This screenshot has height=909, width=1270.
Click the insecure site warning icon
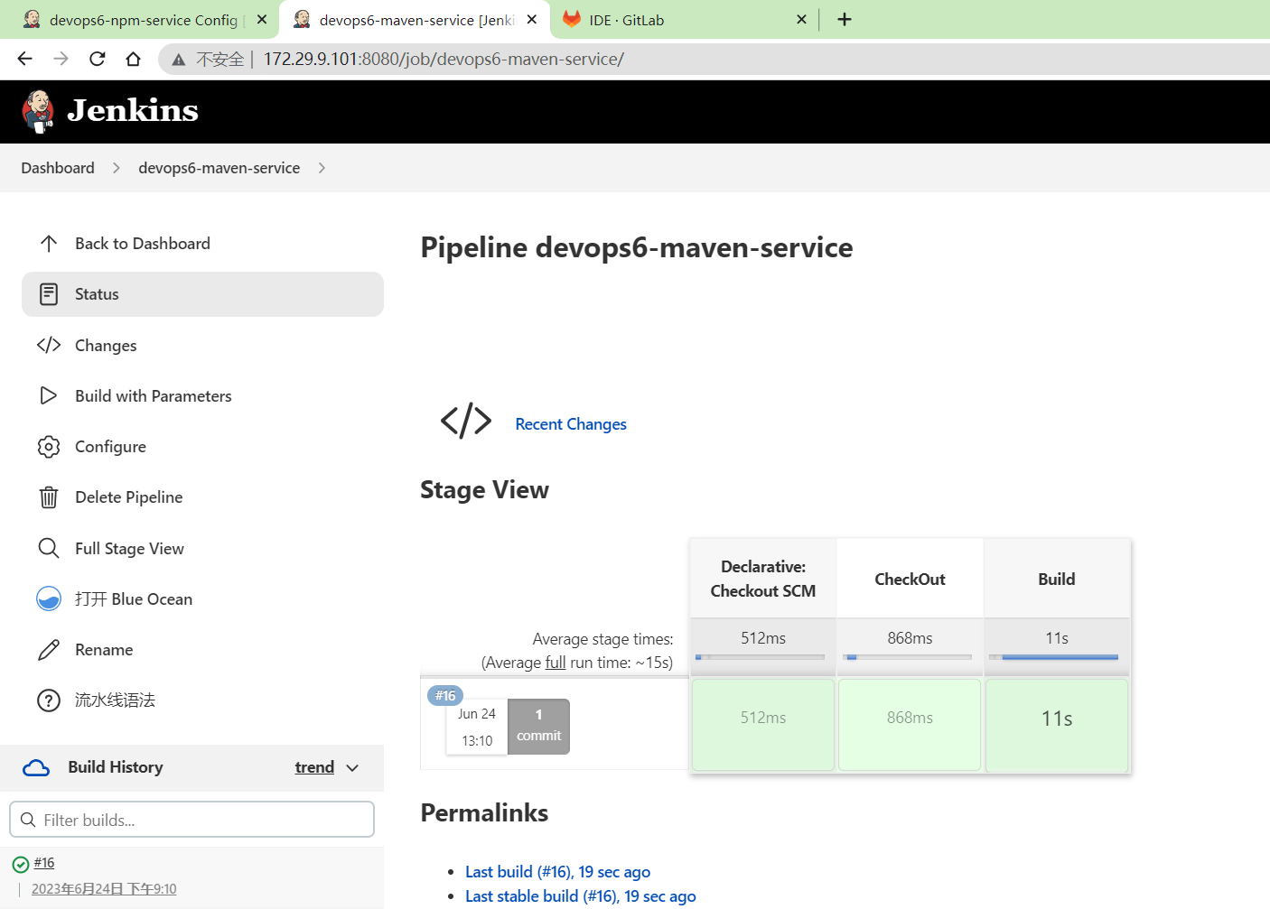click(x=179, y=60)
